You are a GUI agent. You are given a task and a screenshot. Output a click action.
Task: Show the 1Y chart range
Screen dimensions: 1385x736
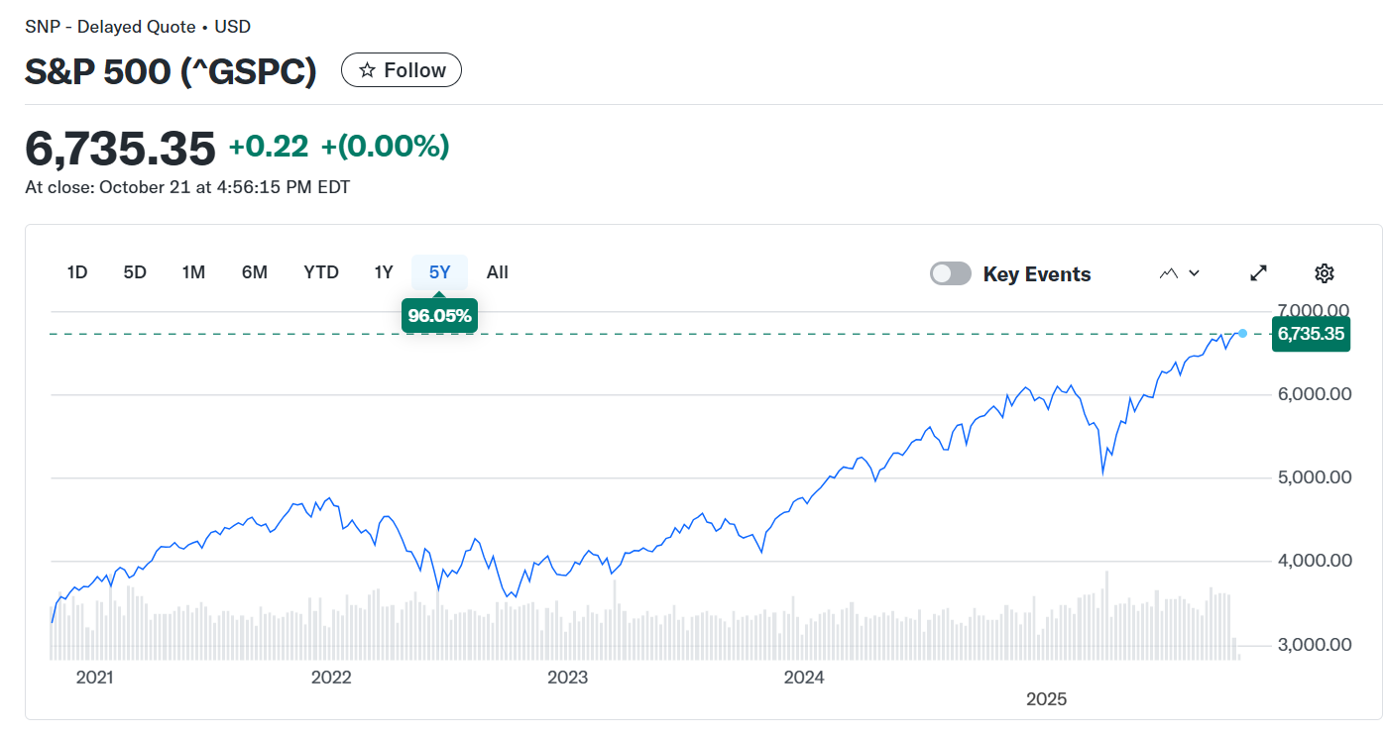(x=384, y=272)
